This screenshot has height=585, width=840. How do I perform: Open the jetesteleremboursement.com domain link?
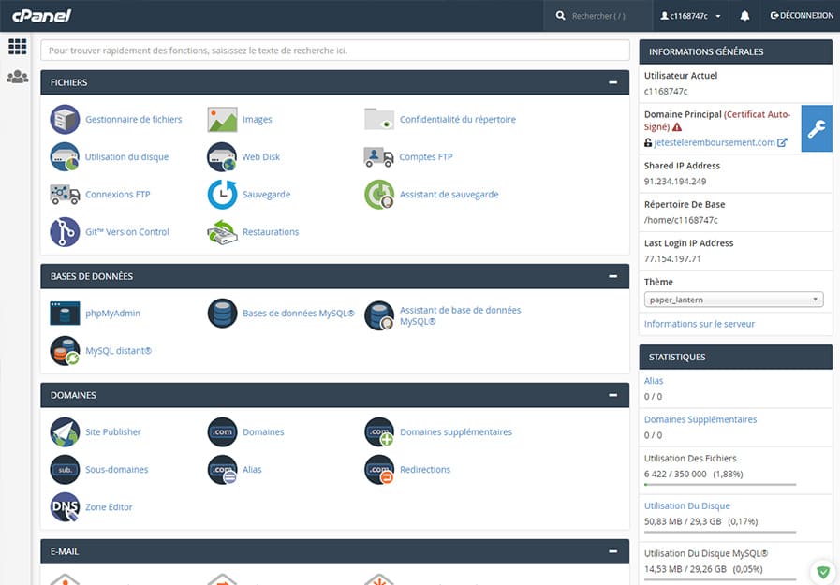(715, 142)
